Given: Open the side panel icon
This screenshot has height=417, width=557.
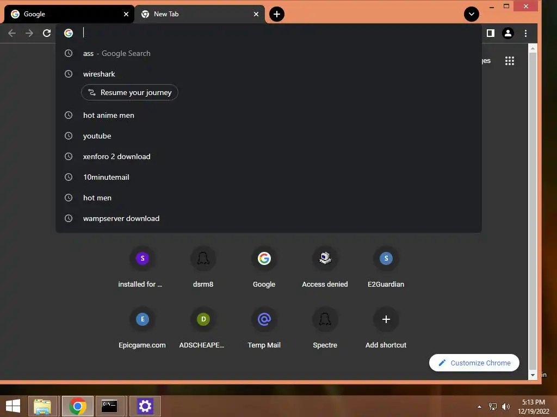Looking at the screenshot, I should tap(491, 33).
